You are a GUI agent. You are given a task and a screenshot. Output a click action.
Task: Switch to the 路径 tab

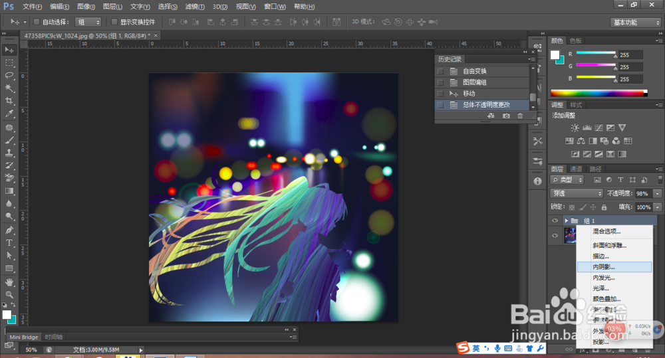[595, 169]
